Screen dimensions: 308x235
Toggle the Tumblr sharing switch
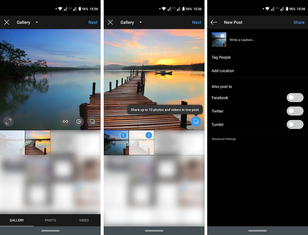coord(295,125)
